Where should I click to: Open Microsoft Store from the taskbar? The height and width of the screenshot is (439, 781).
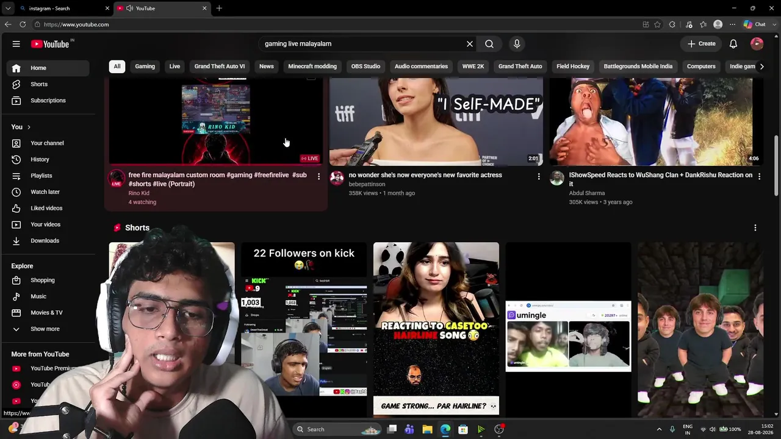463,429
